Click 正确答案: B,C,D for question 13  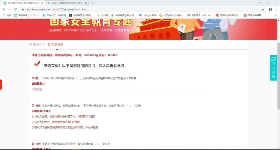click(41, 111)
